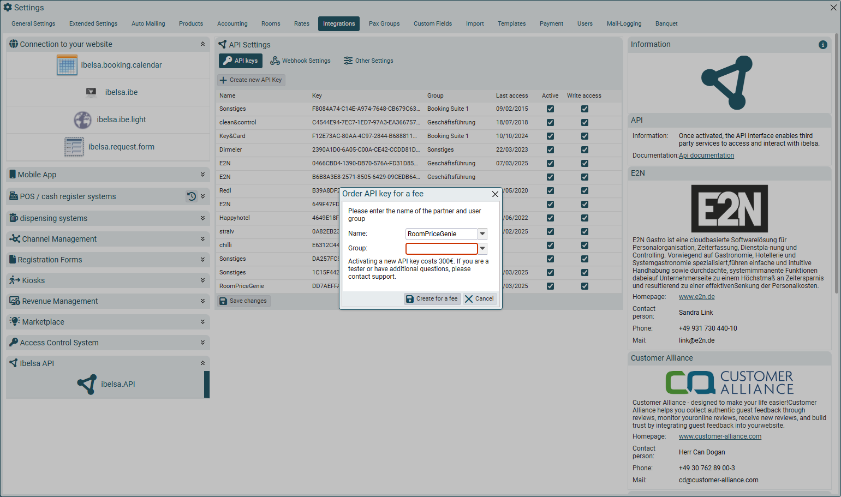This screenshot has height=497, width=841.
Task: Click Create for a fee button
Action: coord(432,298)
